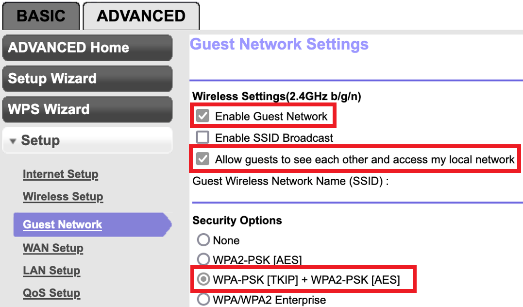Switch to the ADVANCED tab
Viewport: 523px width, 307px height.
pyautogui.click(x=140, y=16)
